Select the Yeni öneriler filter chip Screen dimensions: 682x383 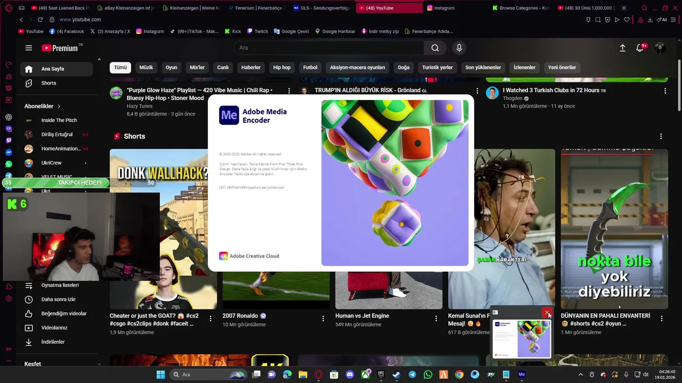tap(562, 68)
